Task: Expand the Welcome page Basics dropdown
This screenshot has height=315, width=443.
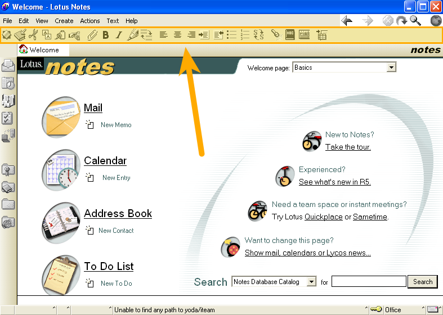Action: (391, 67)
